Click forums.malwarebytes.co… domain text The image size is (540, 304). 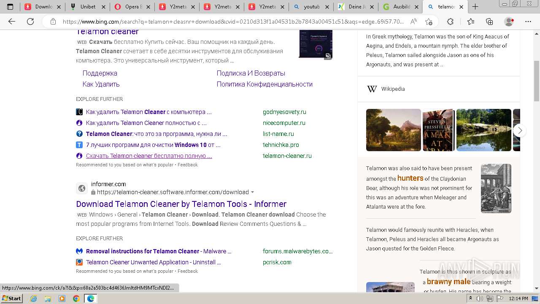[298, 251]
